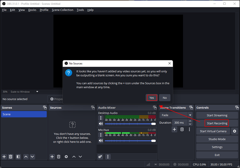The height and width of the screenshot is (168, 240).
Task: Open the Scene Collection menu
Action: (x=62, y=10)
